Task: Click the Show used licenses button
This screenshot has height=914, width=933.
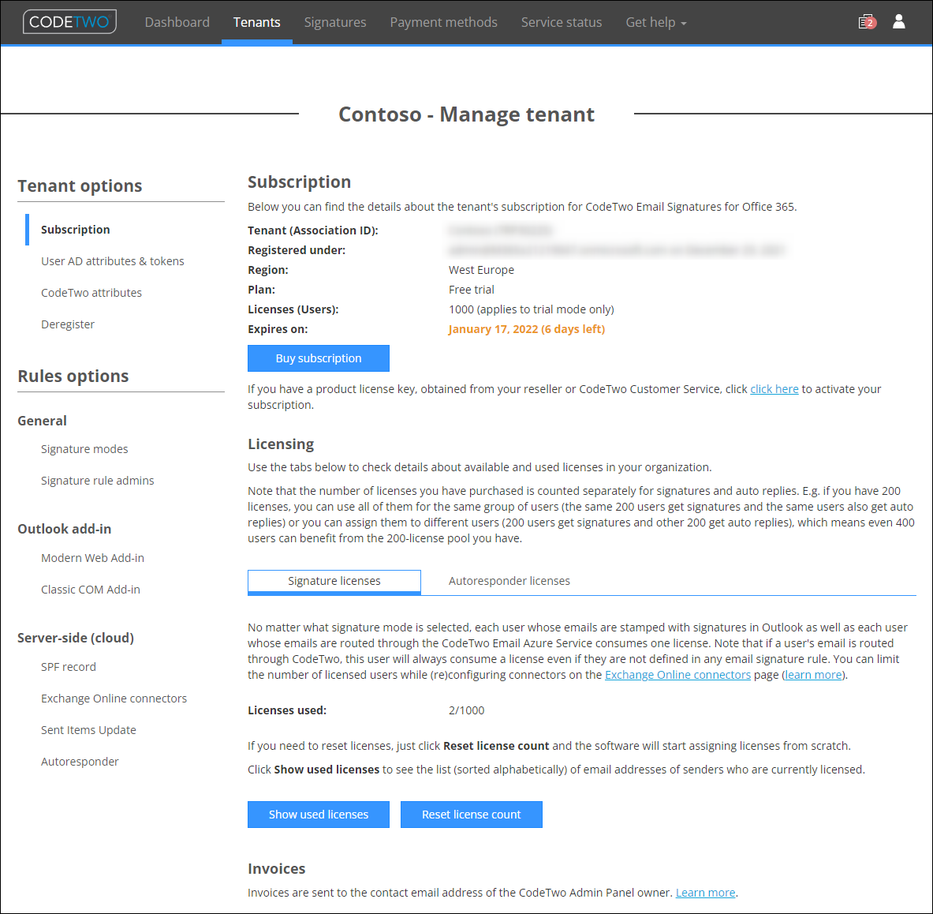Action: click(x=319, y=815)
